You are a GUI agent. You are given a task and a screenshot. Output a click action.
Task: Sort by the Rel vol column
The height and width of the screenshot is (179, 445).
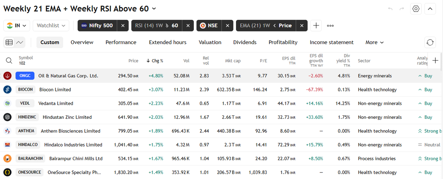click(206, 61)
